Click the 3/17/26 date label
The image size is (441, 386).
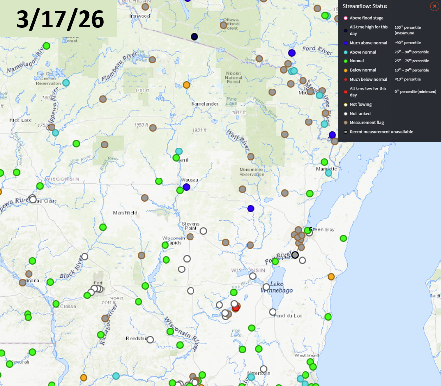pos(60,19)
